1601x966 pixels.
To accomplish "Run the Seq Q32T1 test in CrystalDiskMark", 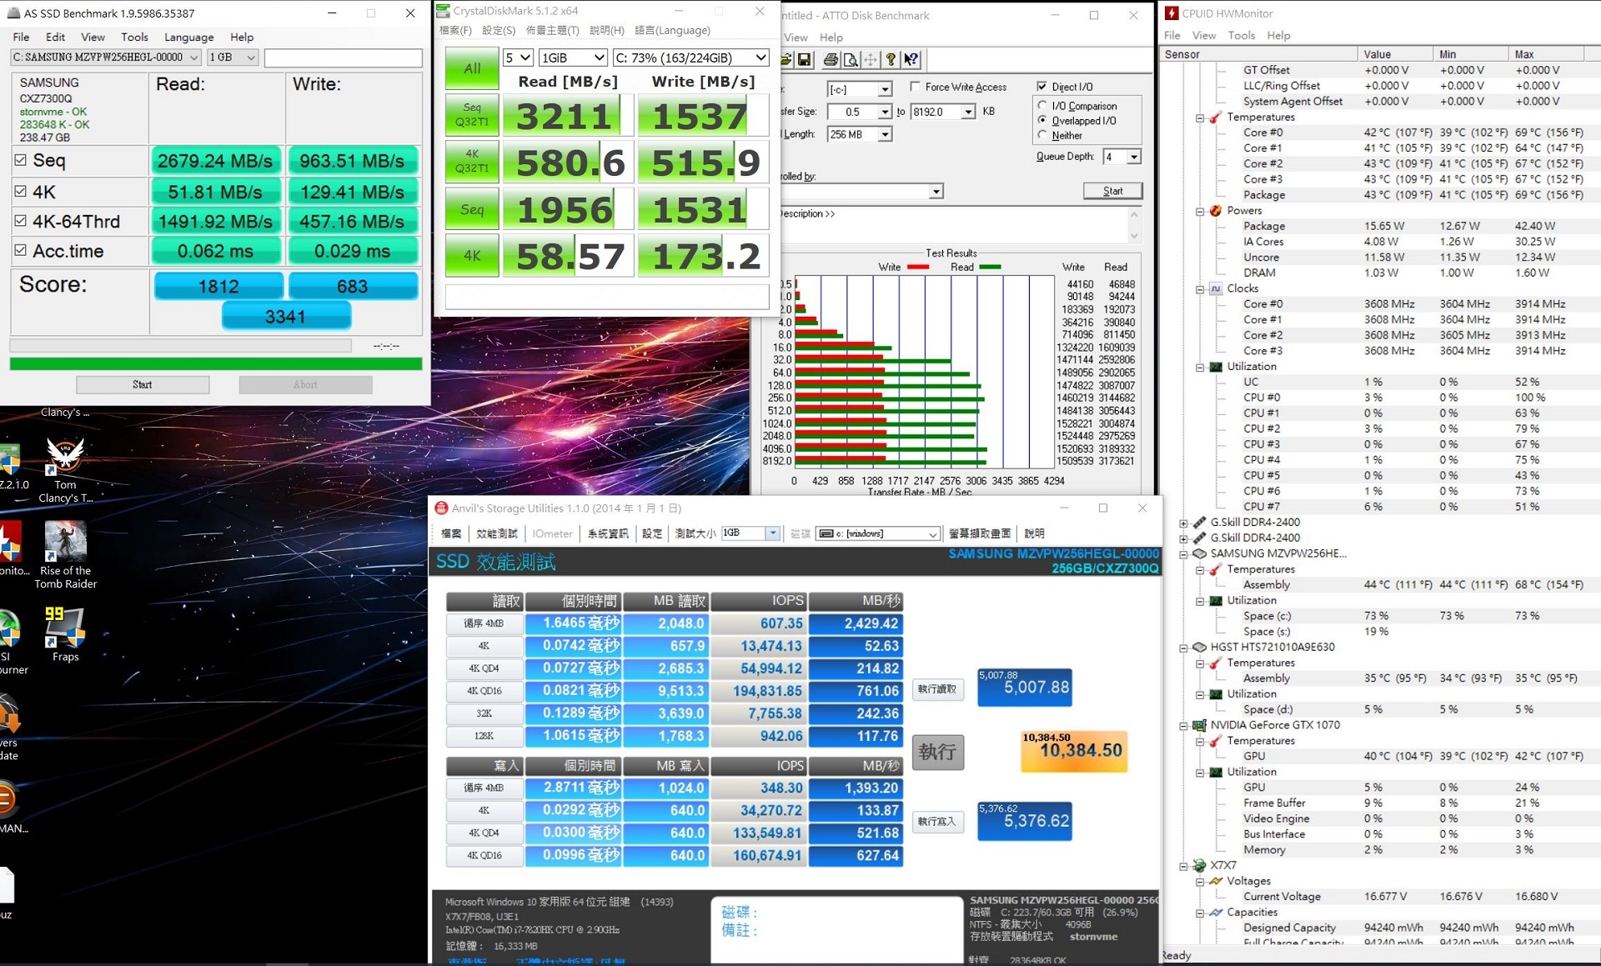I will point(472,115).
